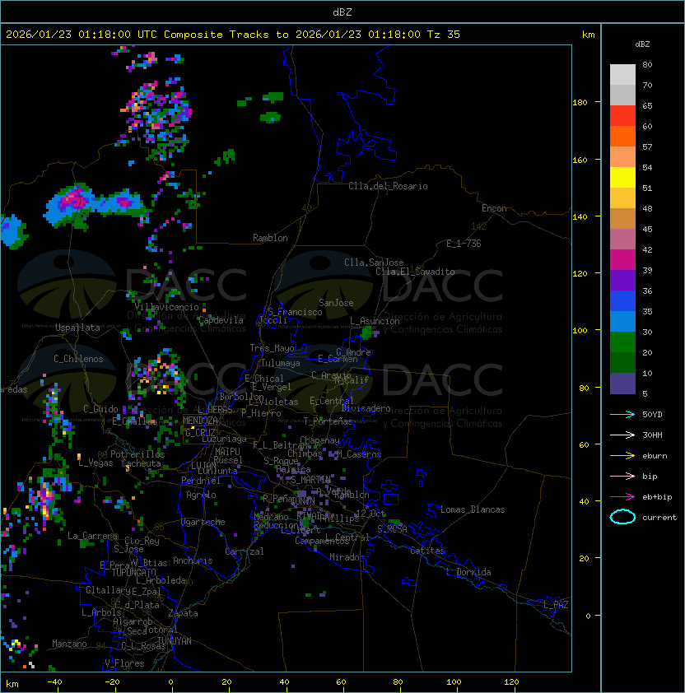Select the red 65 dBZ swatch
This screenshot has height=693, width=685.
click(x=622, y=116)
